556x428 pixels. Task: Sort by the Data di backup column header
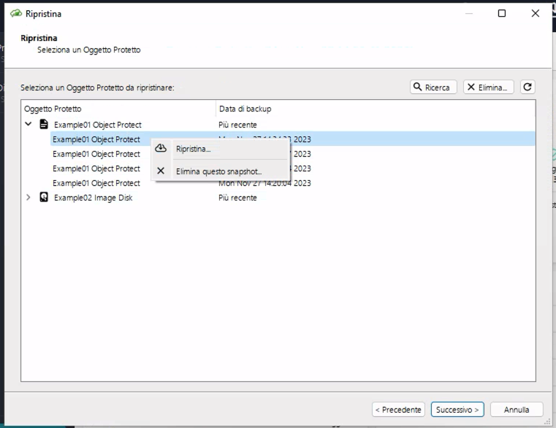click(x=373, y=109)
